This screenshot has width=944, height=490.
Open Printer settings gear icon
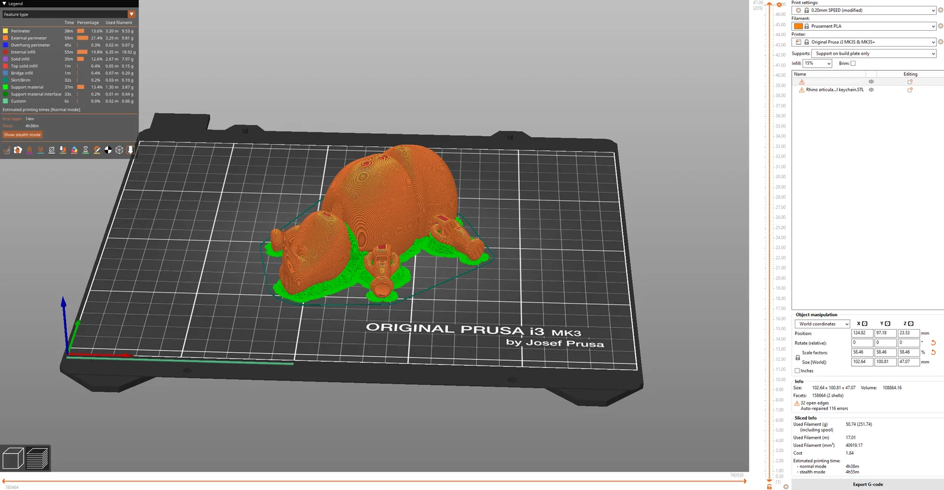[940, 42]
